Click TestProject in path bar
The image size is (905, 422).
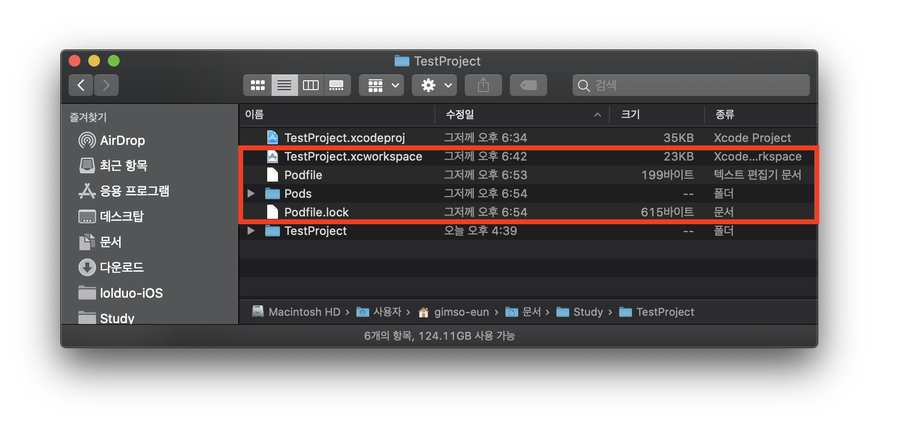click(x=656, y=312)
